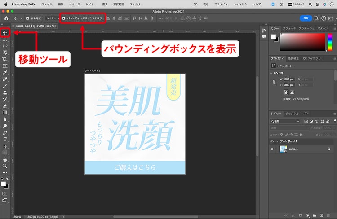337x219 pixels.
Task: Toggle the shape layer filter icon
Action: pyautogui.click(x=322, y=121)
